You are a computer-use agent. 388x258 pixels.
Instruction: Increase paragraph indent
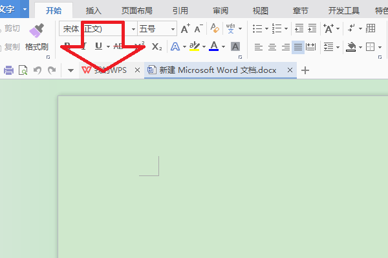312,28
